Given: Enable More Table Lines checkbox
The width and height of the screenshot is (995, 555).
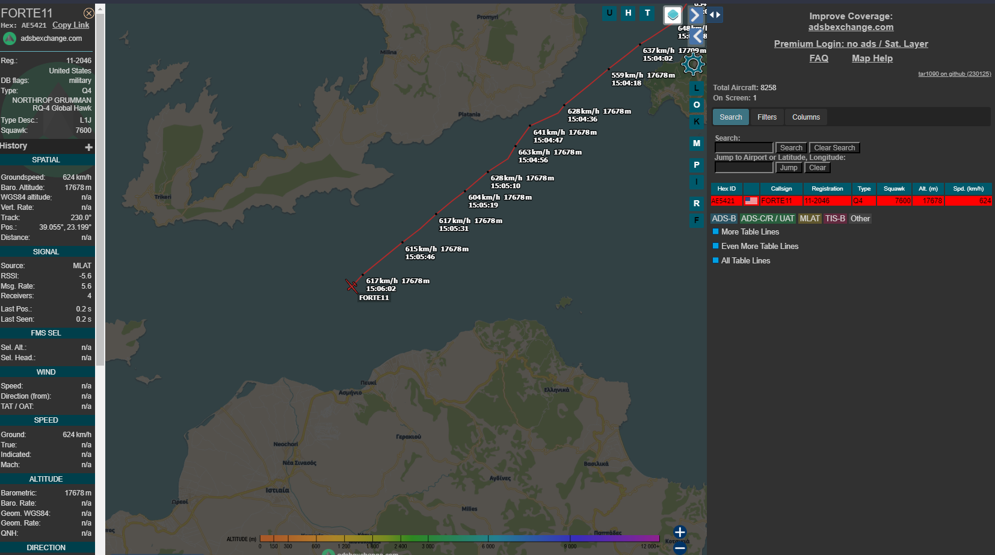Looking at the screenshot, I should pyautogui.click(x=716, y=232).
